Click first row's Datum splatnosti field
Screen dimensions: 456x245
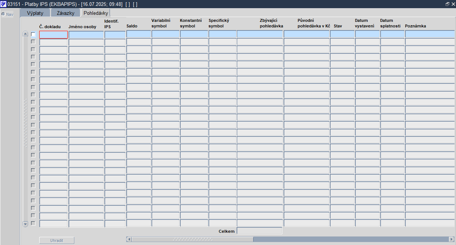tap(392, 34)
